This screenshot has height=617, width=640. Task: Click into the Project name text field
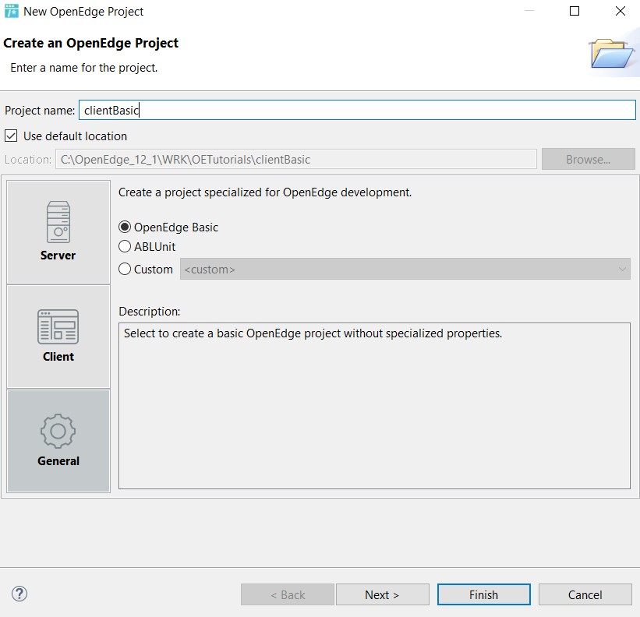(x=357, y=110)
